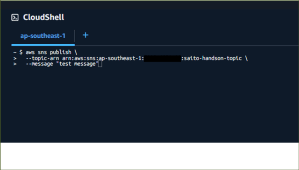The height and width of the screenshot is (170, 299).
Task: Click the ap-southeast-1 region inside the ARN
Action: coord(120,58)
